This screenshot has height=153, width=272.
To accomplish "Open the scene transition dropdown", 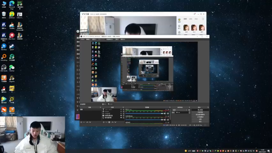I will pos(180,110).
